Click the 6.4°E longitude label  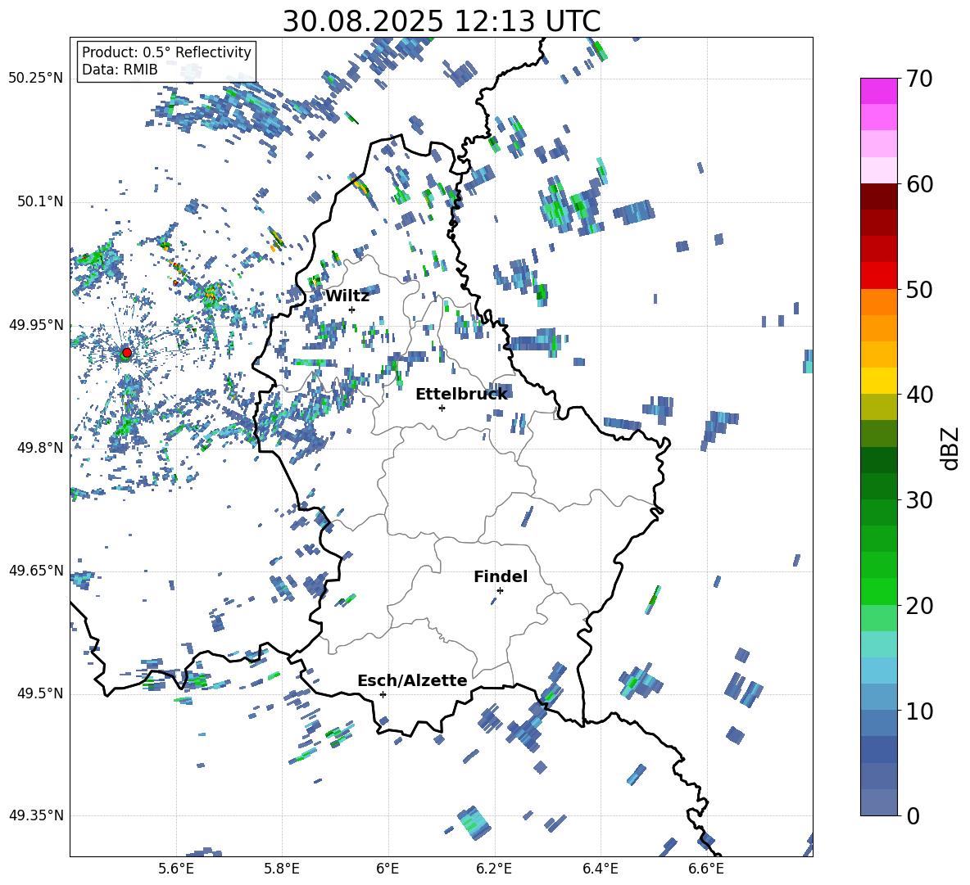[600, 869]
